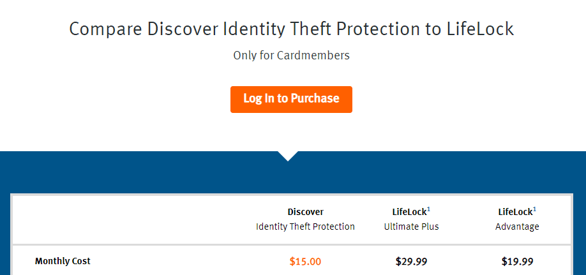Click Identity Theft Protection under Discover
Image resolution: width=586 pixels, height=275 pixels.
coord(305,227)
